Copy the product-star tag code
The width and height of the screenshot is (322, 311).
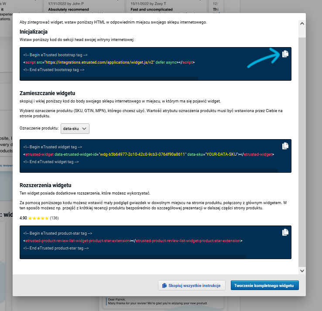(x=285, y=232)
